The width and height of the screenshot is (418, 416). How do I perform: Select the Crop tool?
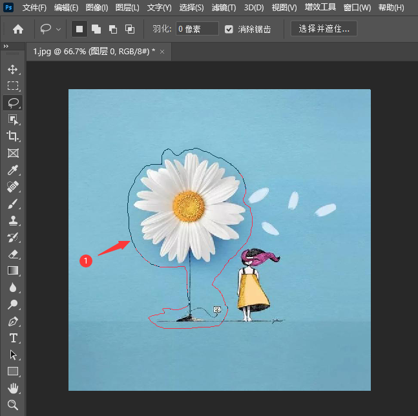point(12,136)
